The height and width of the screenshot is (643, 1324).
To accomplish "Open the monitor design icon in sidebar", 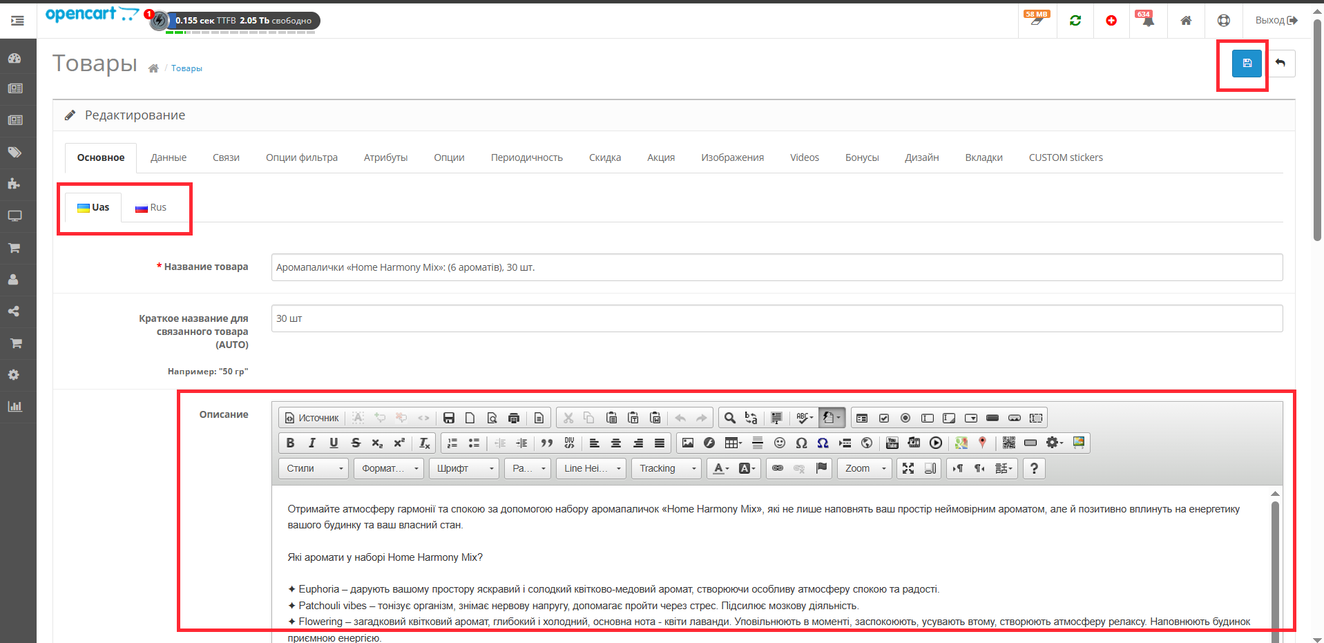I will point(15,215).
